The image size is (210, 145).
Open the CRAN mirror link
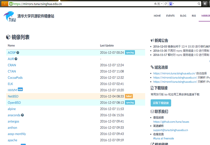tap(12, 65)
